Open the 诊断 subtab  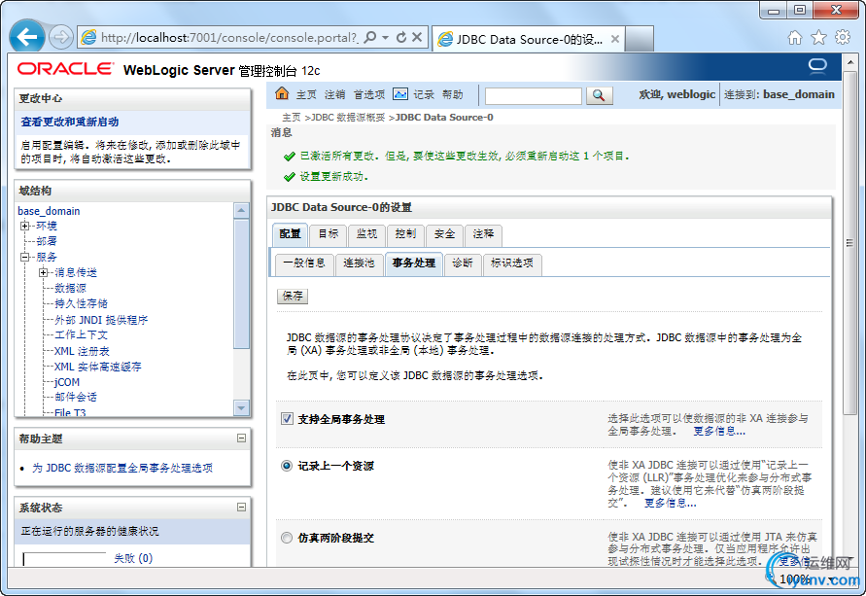[463, 263]
